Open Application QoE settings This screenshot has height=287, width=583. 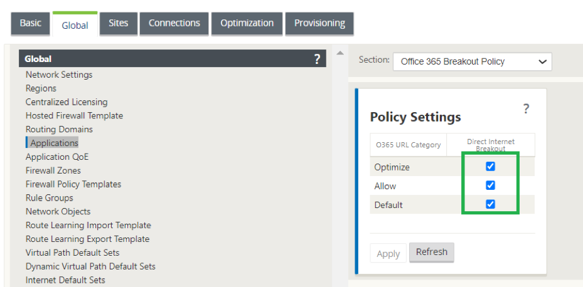pyautogui.click(x=57, y=157)
